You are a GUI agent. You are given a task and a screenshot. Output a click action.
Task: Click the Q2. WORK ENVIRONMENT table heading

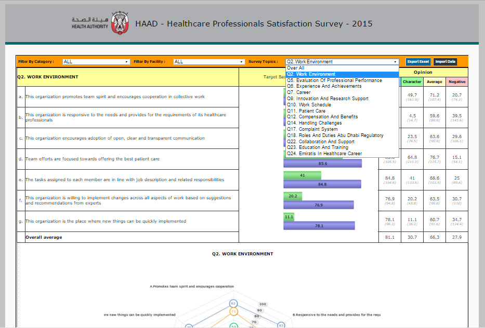(x=48, y=77)
